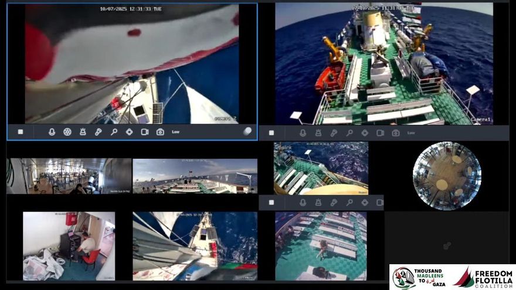Take a snapshot of the sail feed
Screen dimensions: 516x290
click(160, 132)
